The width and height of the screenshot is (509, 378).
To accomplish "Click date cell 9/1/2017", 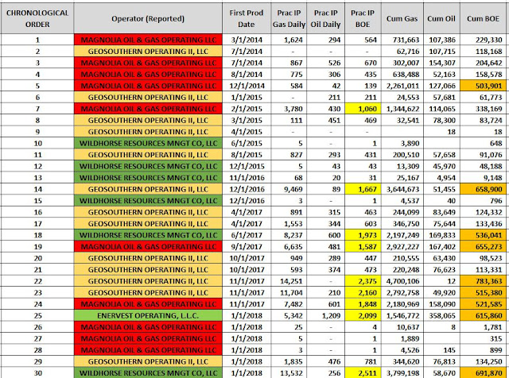I will pos(247,247).
